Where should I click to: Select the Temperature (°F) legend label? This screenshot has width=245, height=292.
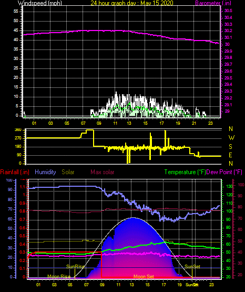click(185, 172)
